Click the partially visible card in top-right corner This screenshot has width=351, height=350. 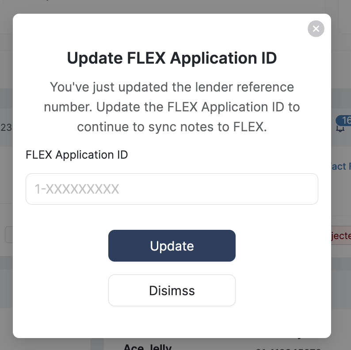coord(345,18)
